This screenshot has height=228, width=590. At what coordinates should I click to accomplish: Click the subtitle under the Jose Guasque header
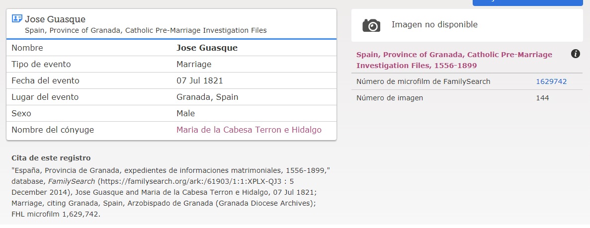(146, 30)
